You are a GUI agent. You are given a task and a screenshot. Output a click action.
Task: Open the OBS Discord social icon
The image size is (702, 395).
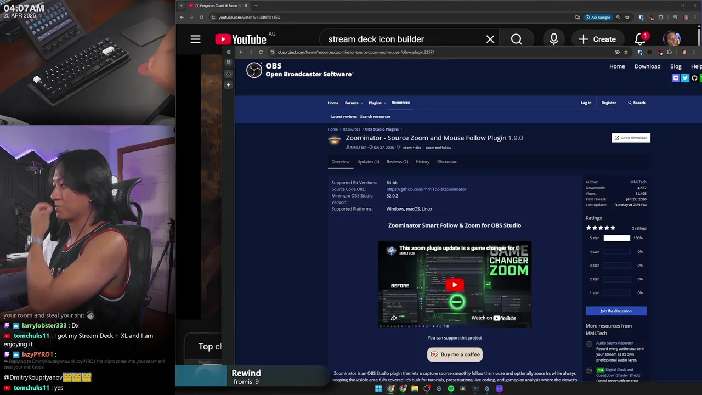676,78
